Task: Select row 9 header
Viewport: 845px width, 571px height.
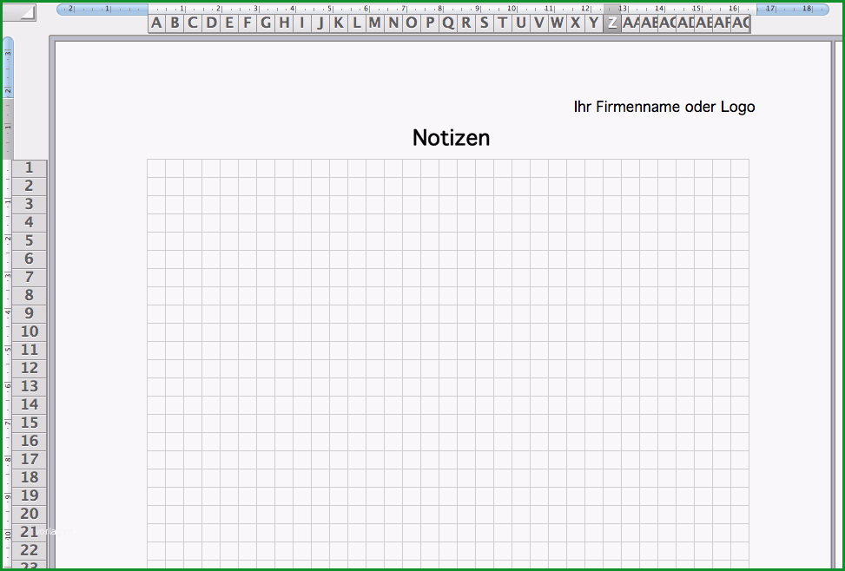Action: pyautogui.click(x=30, y=314)
